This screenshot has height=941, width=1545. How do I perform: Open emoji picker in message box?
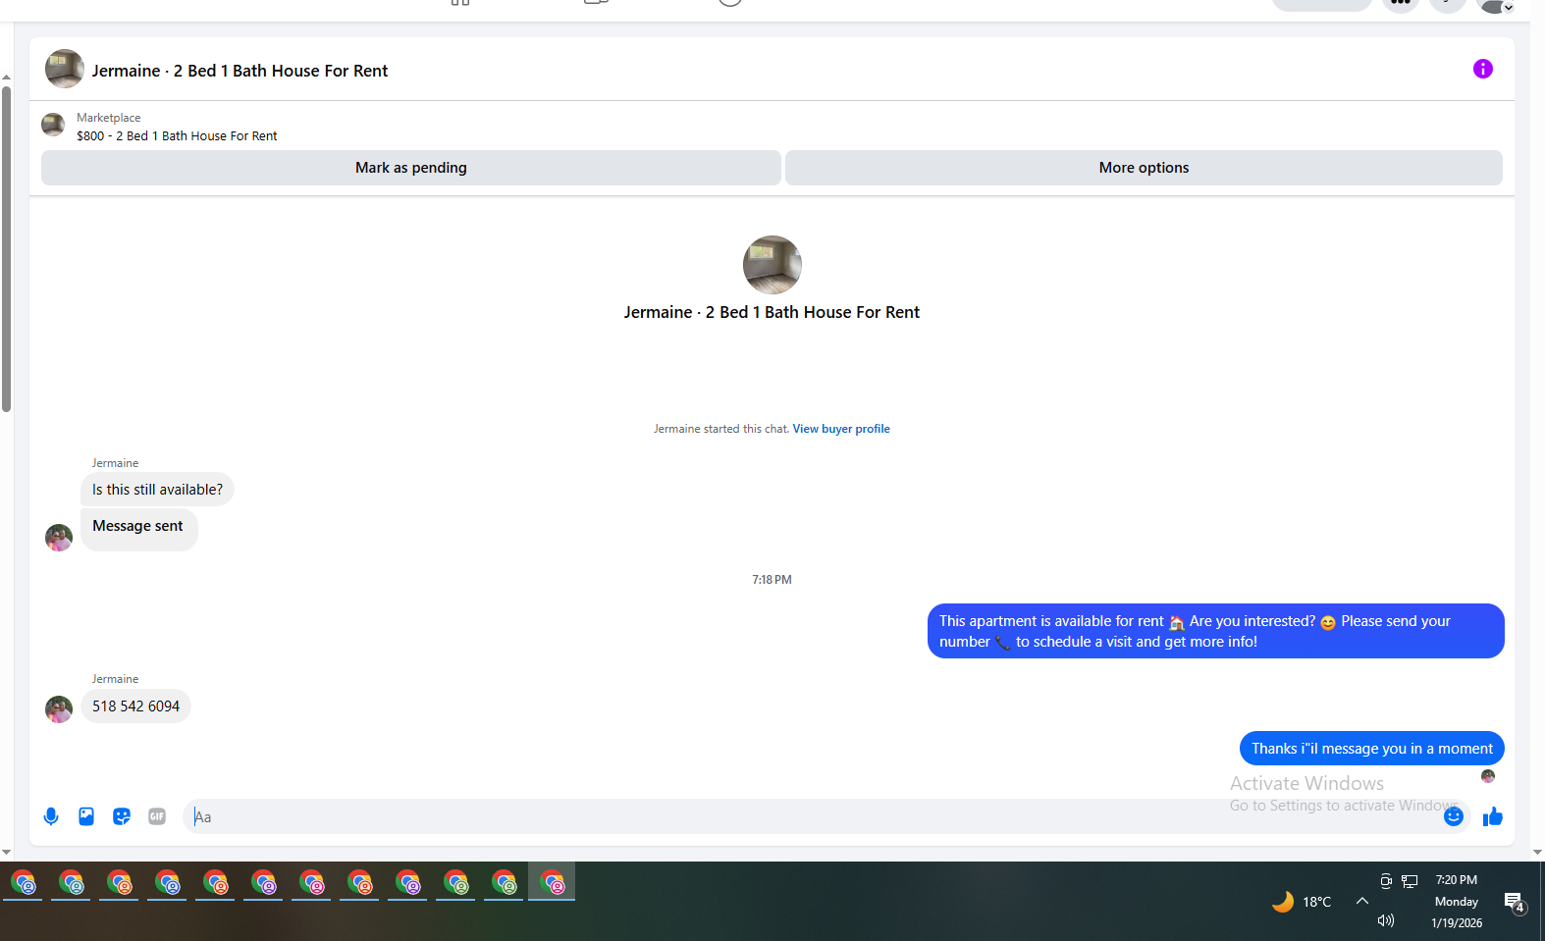tap(1453, 816)
